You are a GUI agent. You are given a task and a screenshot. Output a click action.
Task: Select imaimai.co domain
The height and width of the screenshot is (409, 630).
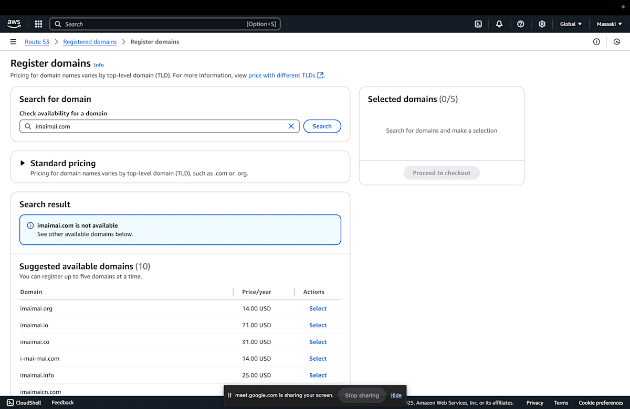pos(318,342)
